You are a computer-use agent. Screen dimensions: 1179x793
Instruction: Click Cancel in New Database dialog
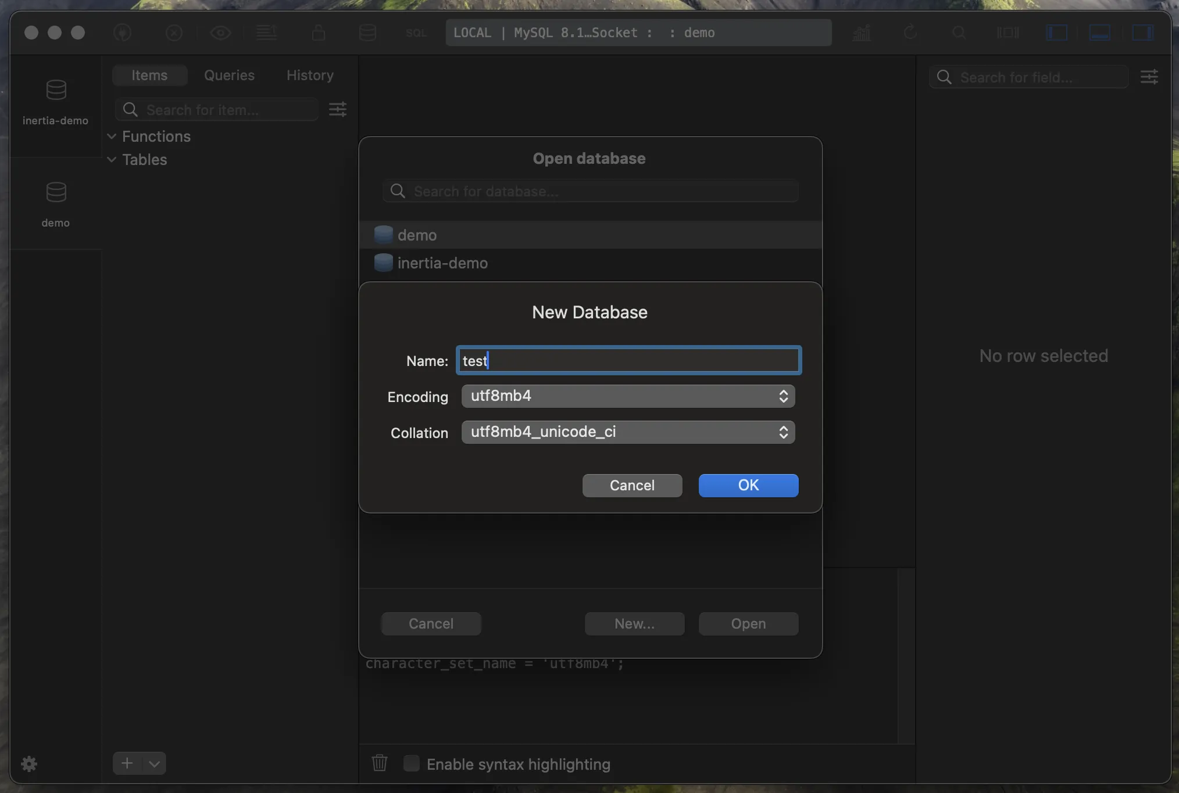pyautogui.click(x=632, y=485)
